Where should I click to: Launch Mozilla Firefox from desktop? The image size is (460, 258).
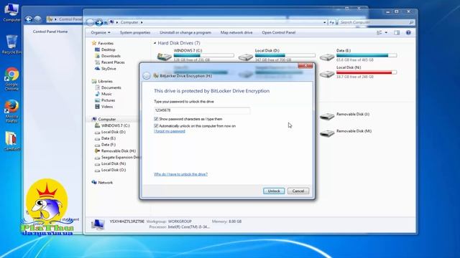click(x=11, y=111)
